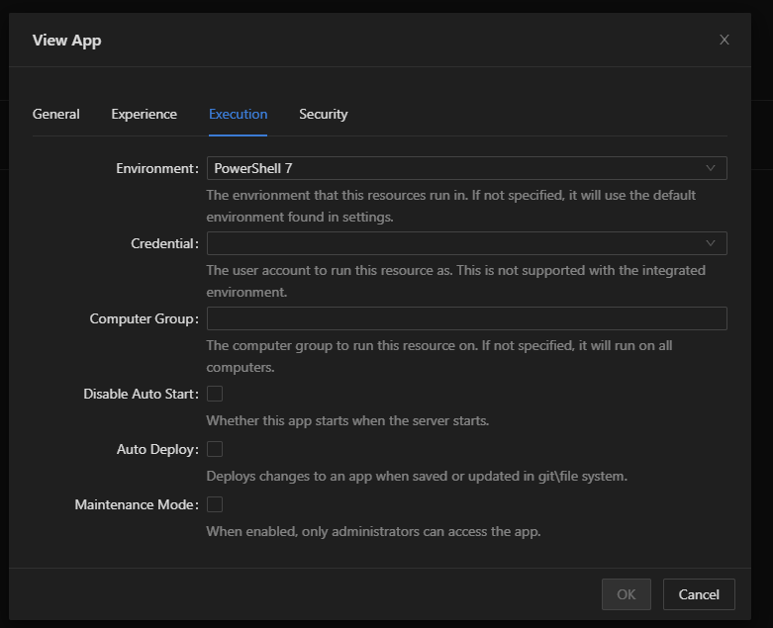Open the Experience tab

pyautogui.click(x=144, y=114)
